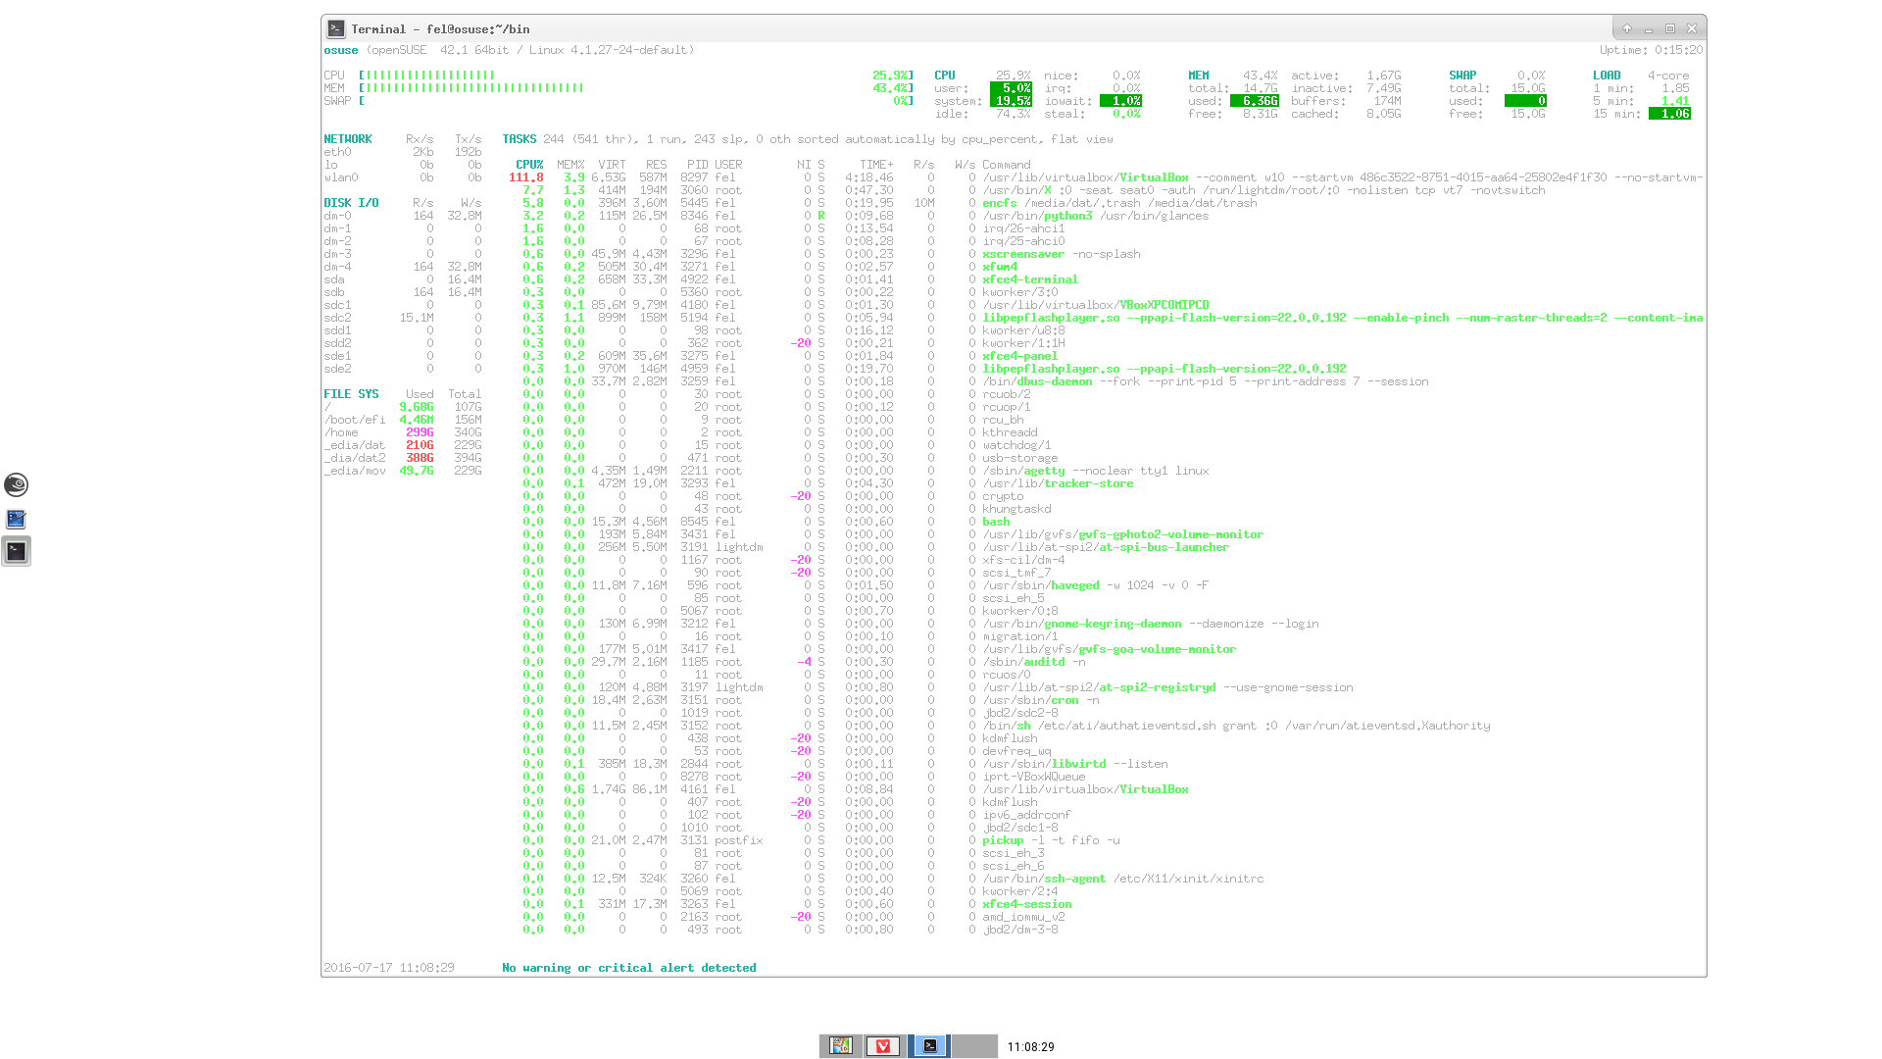Click the PID column header
The image size is (1882, 1059).
tap(698, 165)
